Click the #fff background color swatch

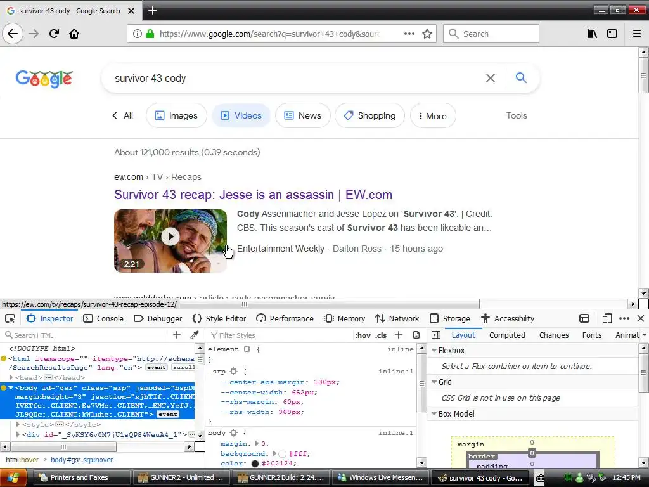(282, 454)
